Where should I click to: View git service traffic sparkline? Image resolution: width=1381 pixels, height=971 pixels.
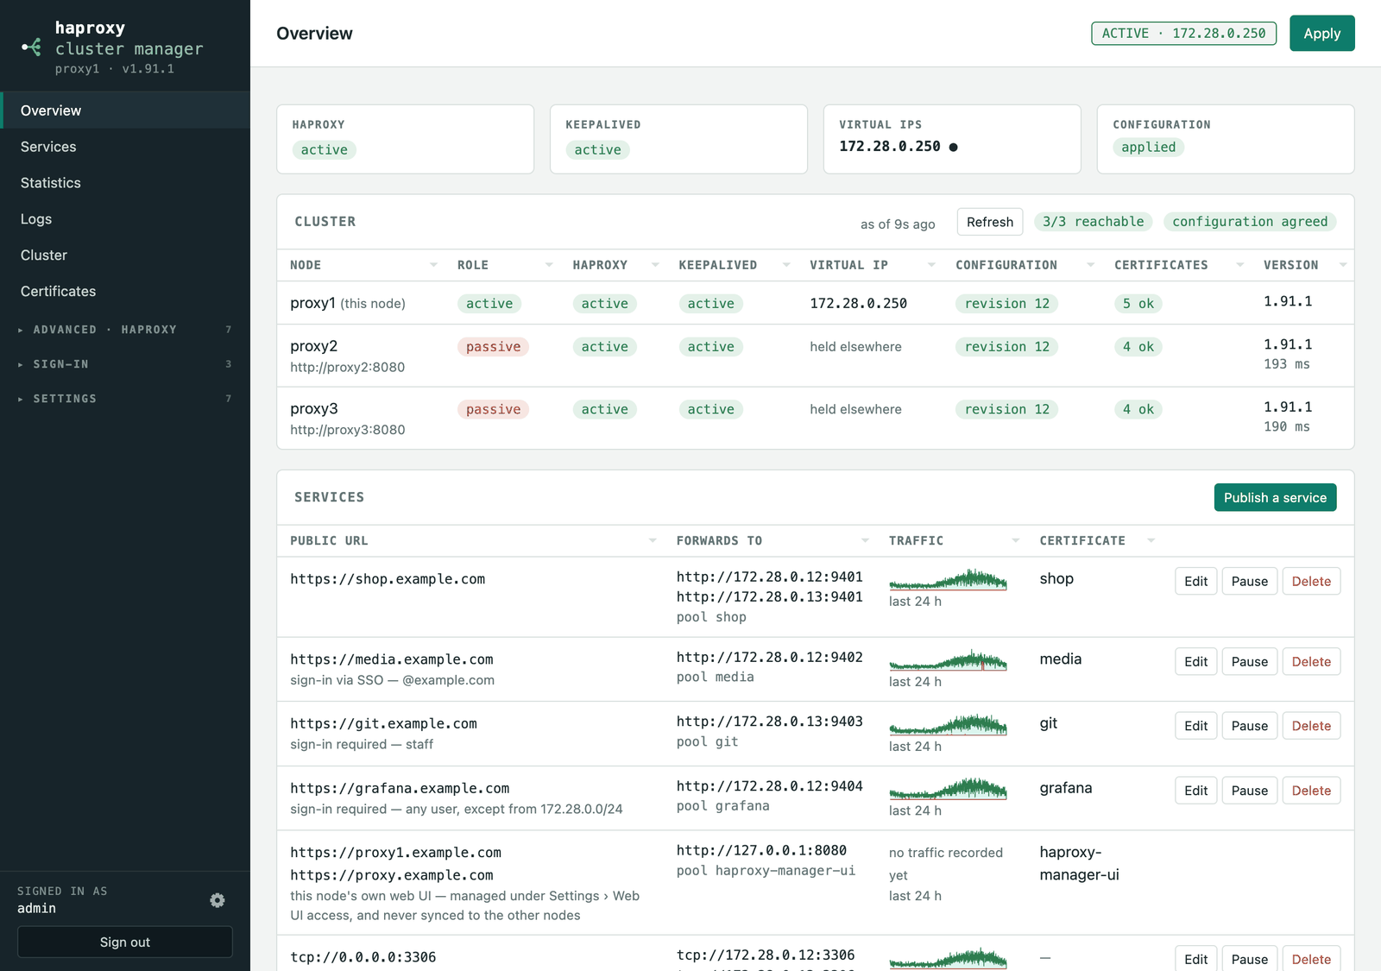coord(948,724)
